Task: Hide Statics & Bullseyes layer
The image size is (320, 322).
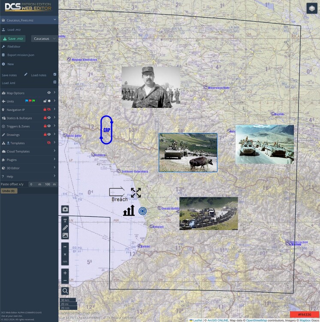Action: (x=49, y=118)
